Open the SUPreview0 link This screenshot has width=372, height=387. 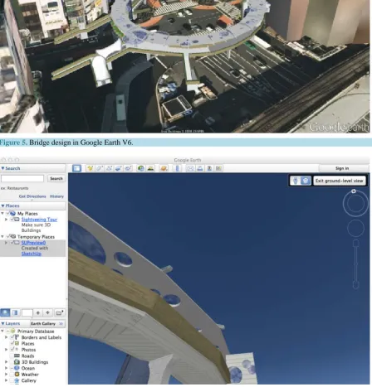pos(33,243)
